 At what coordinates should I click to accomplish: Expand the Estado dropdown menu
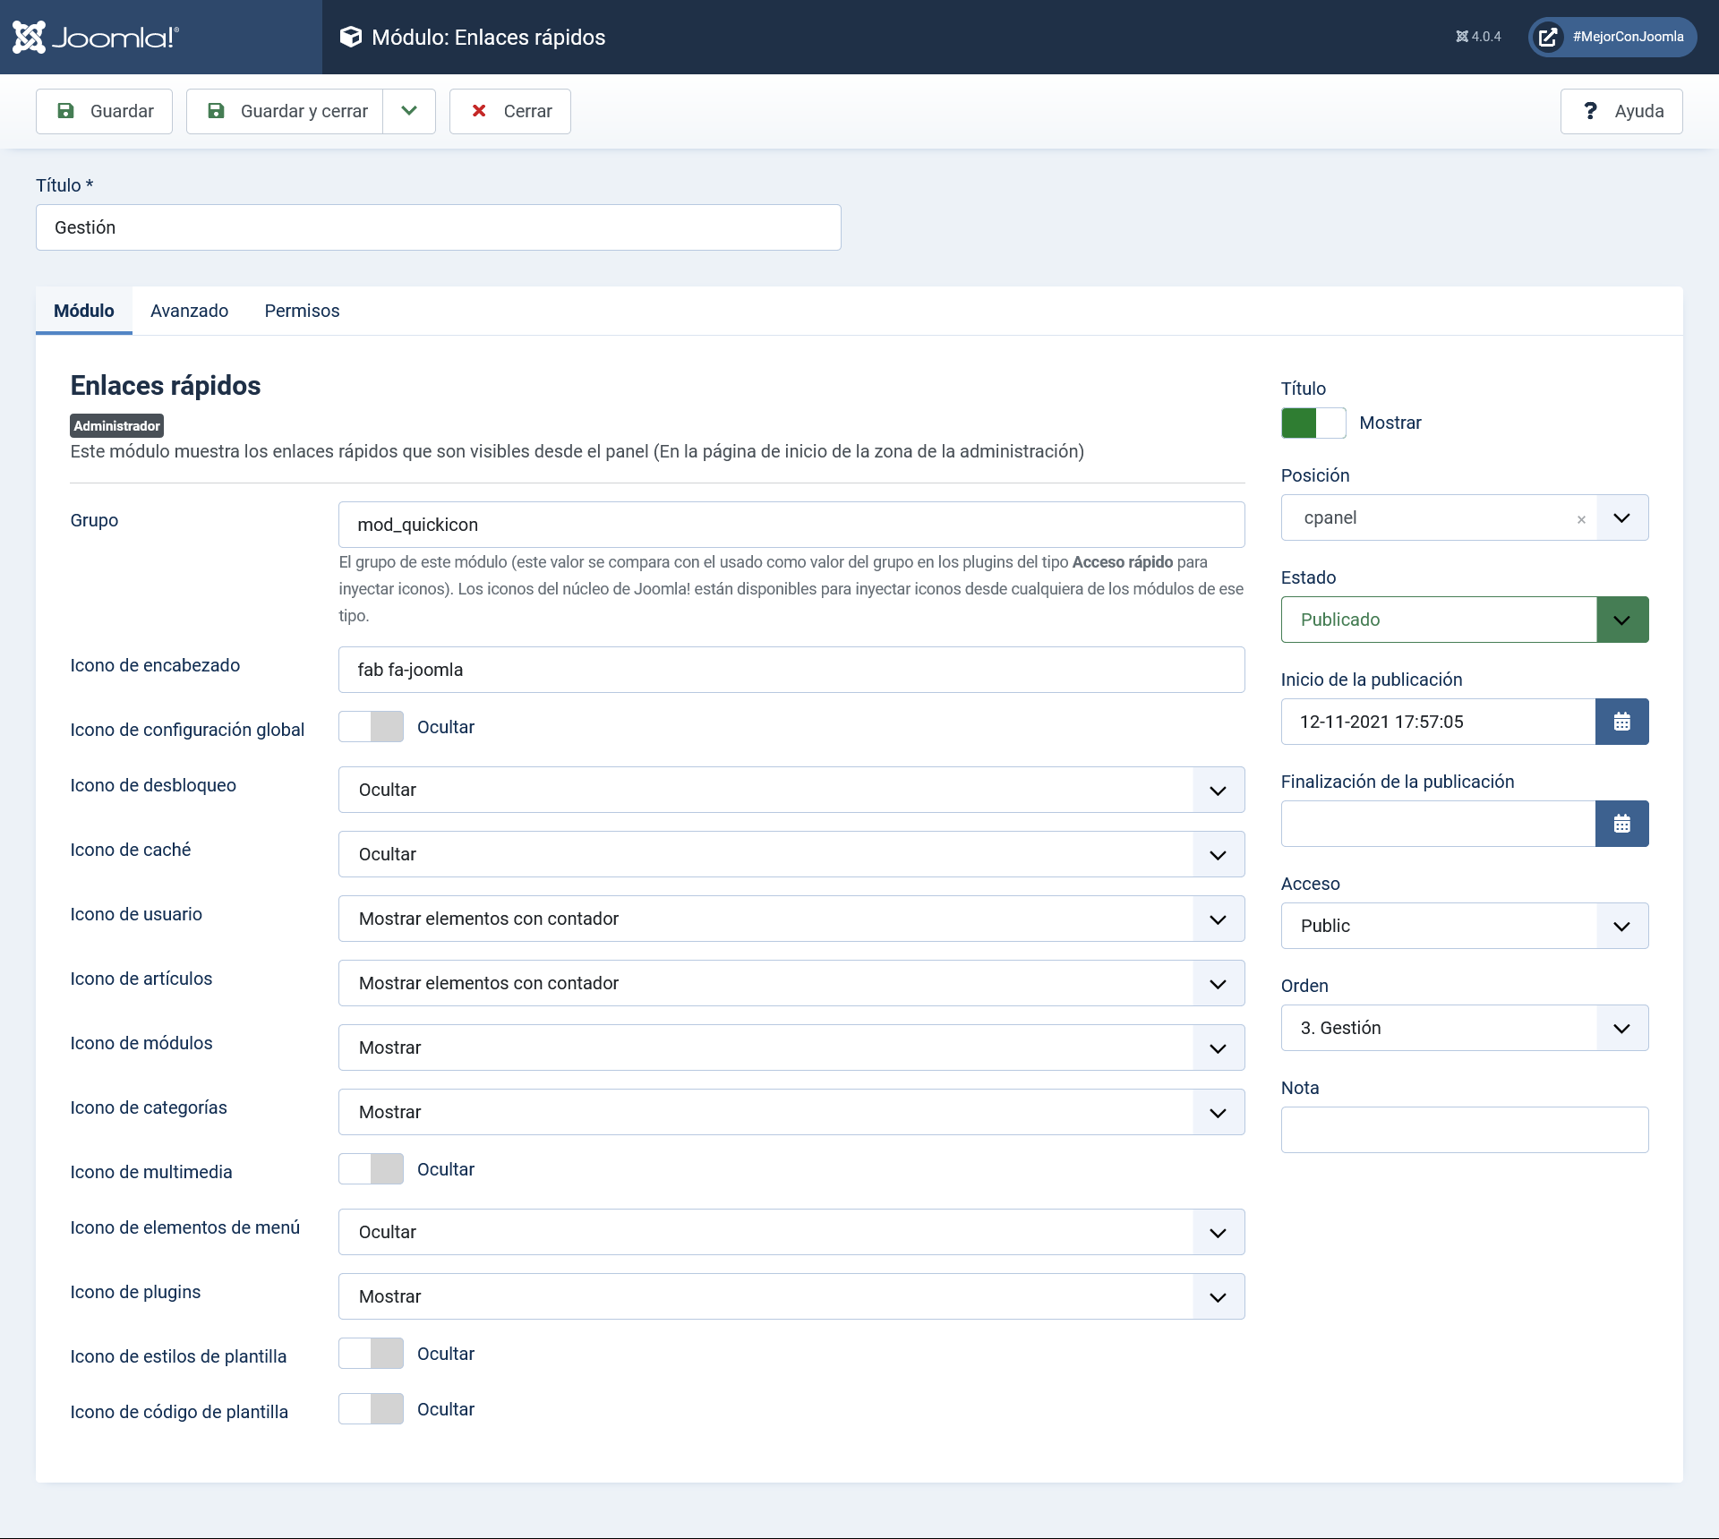pyautogui.click(x=1622, y=620)
